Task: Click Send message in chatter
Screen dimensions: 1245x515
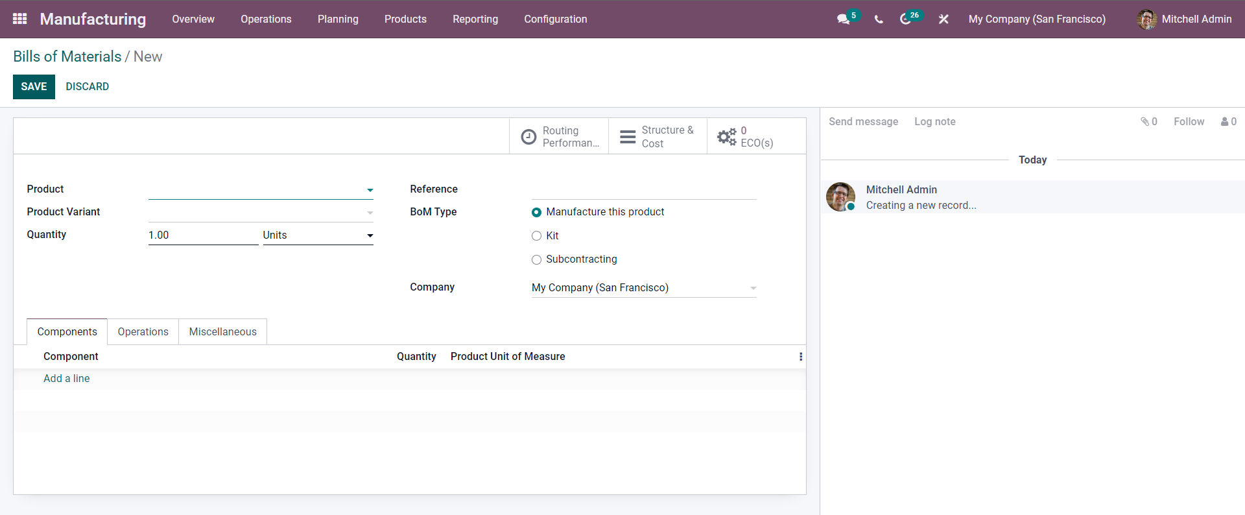Action: (x=863, y=121)
